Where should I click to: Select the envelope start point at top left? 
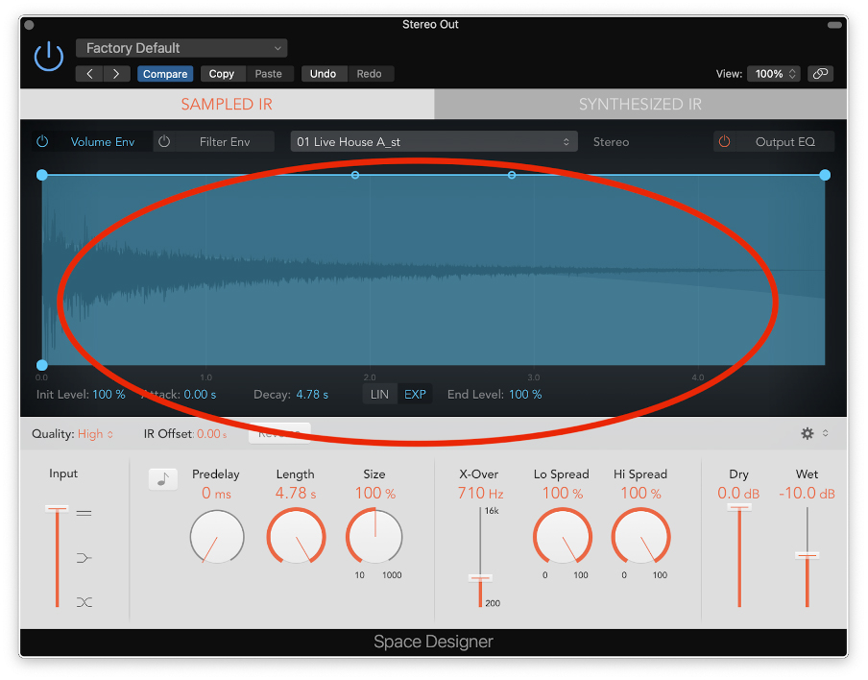pos(41,175)
